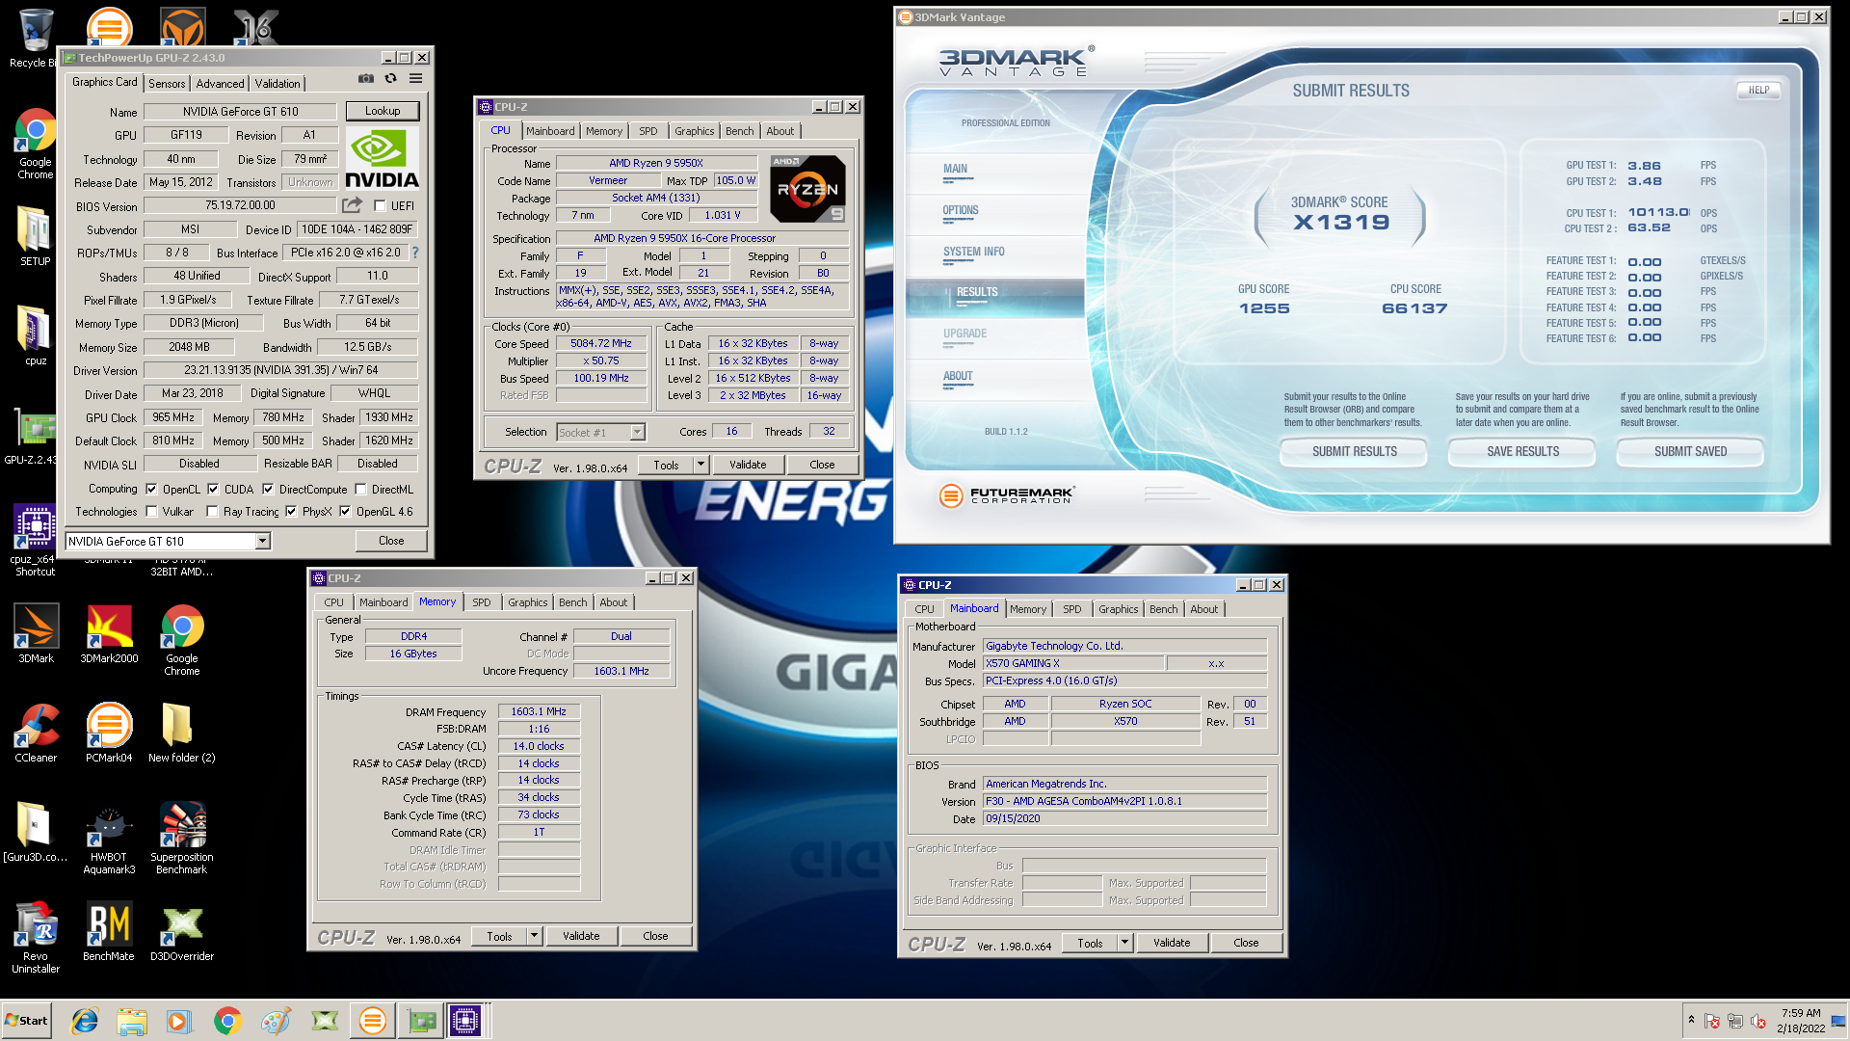The height and width of the screenshot is (1041, 1850).
Task: Take GPU-Z screenshot with camera icon
Action: [x=365, y=79]
